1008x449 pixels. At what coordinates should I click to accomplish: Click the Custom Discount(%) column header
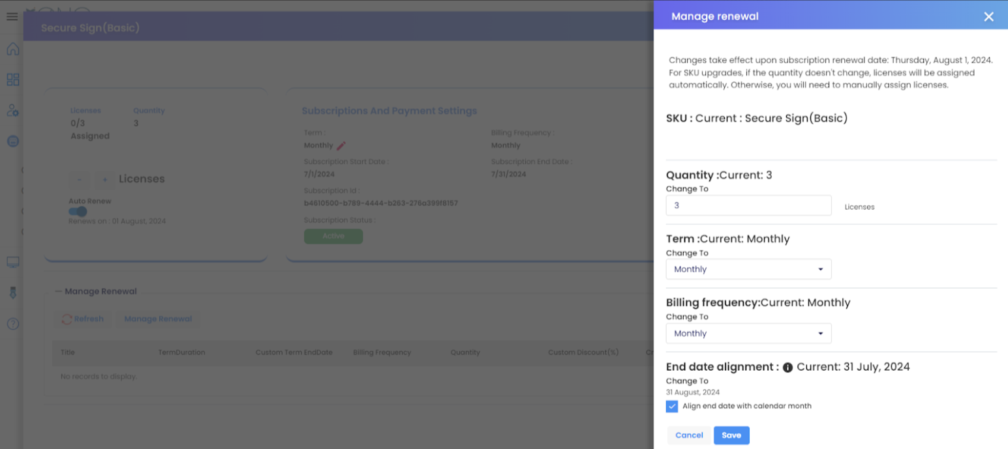tap(583, 353)
